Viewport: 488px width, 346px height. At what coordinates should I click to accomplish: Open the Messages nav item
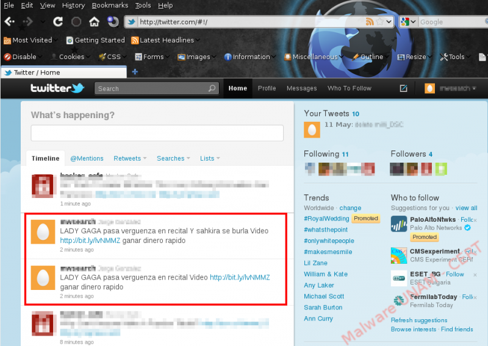tap(301, 88)
